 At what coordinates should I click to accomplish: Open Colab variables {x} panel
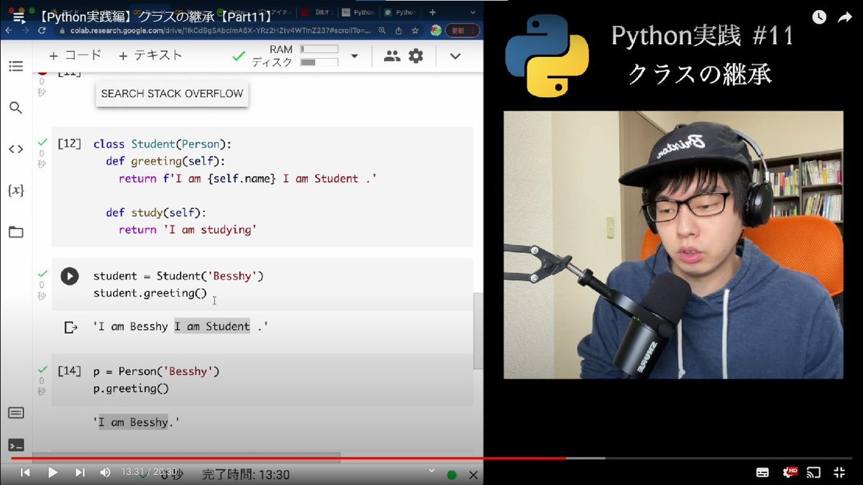[x=16, y=190]
